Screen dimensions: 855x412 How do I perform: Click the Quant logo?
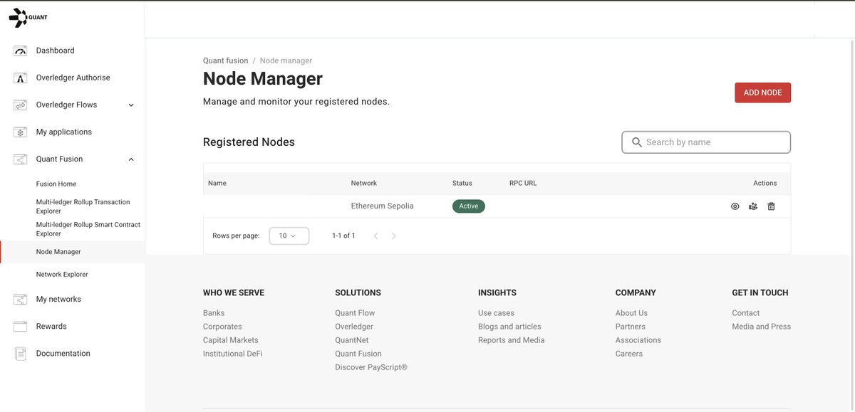(x=28, y=18)
